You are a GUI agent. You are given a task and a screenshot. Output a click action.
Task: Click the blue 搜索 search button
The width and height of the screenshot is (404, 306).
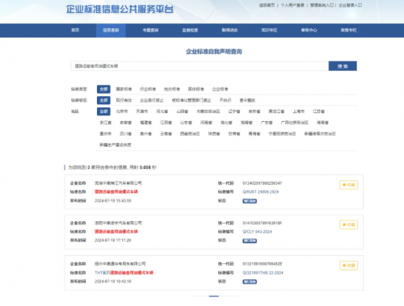click(343, 66)
